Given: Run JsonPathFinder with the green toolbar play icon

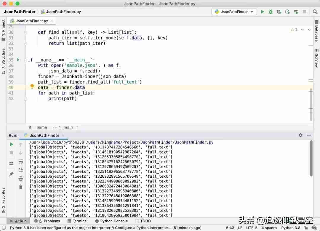Looking at the screenshot, I should click(x=262, y=12).
